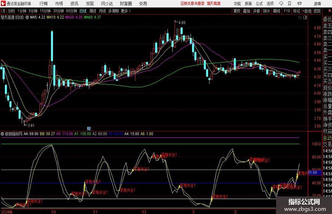
Task: Toggle the right panel icon next to diamond
Action: click(x=305, y=17)
